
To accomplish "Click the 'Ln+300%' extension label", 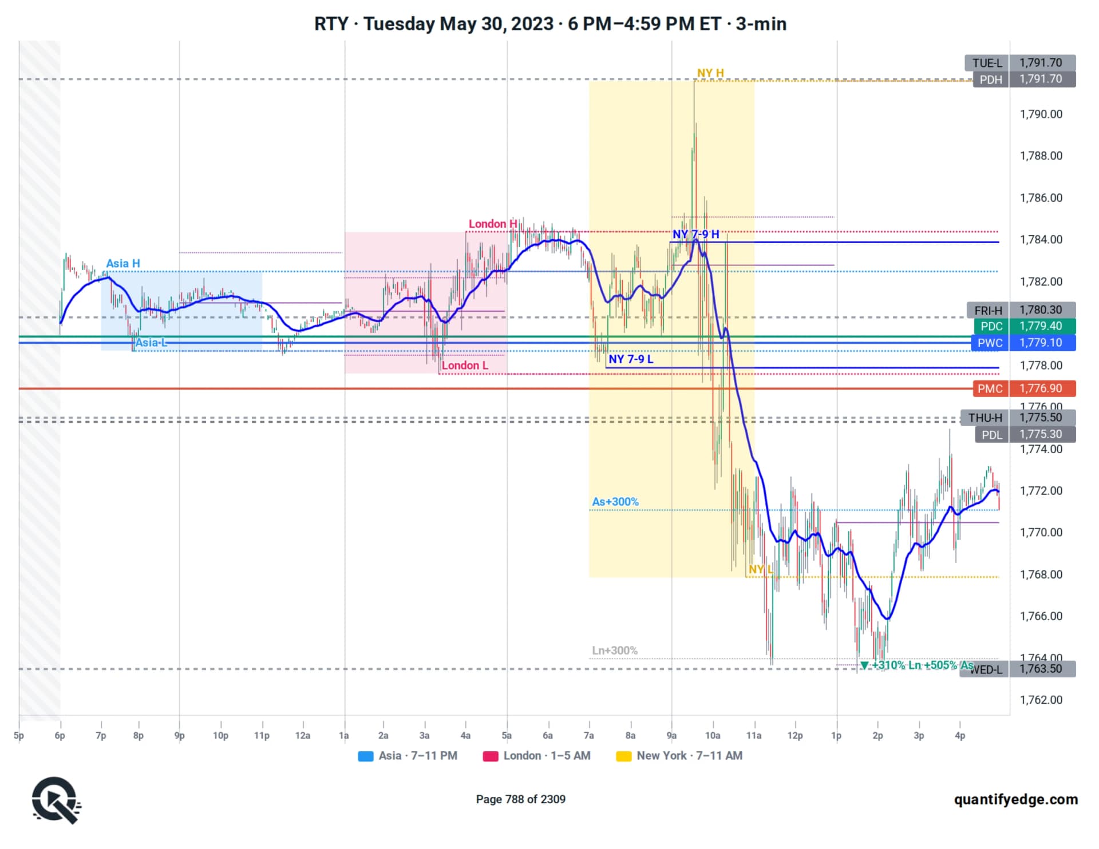I will (615, 650).
